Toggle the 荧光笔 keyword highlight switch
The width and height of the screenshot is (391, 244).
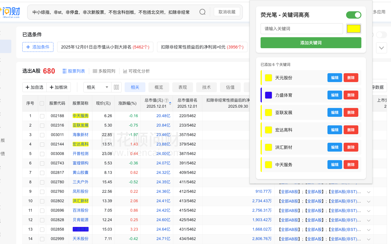click(353, 15)
